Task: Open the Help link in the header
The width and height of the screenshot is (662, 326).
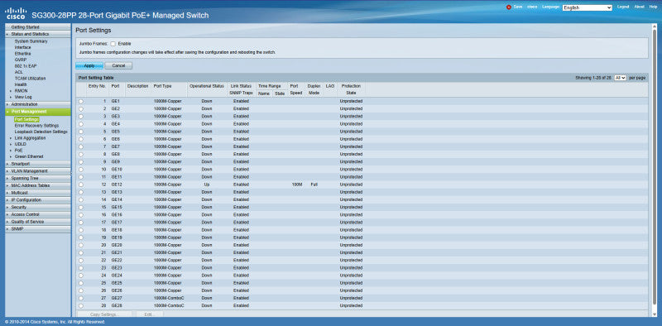Action: pyautogui.click(x=653, y=7)
